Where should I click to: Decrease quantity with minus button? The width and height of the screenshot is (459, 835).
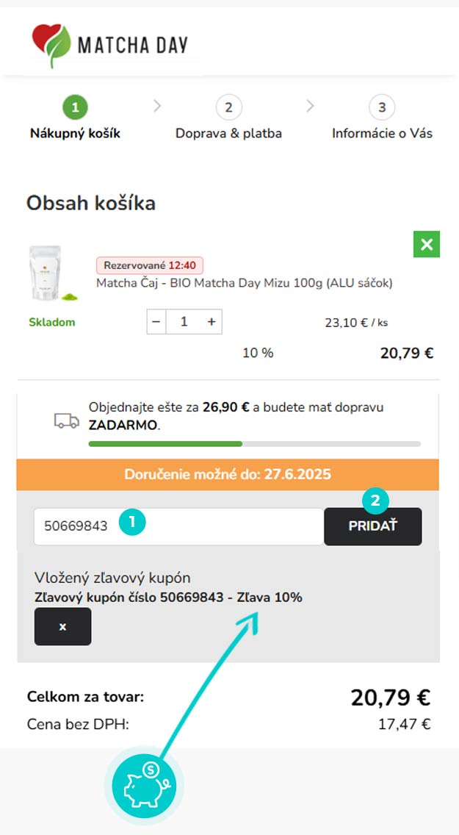[157, 322]
